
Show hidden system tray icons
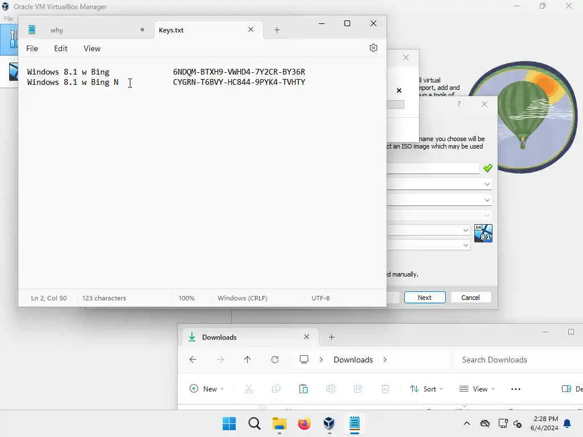467,423
